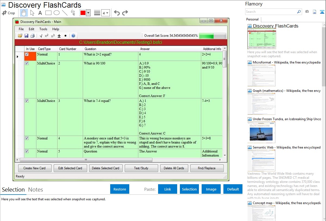The image size is (326, 221).
Task: Select the rectangle drawing tool
Action: pyautogui.click(x=48, y=13)
